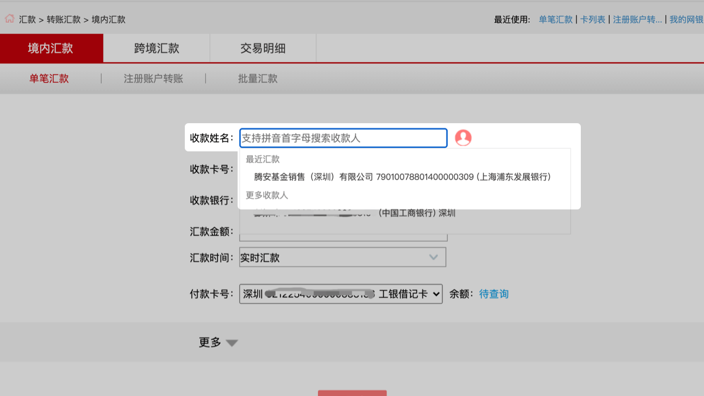704x396 pixels.
Task: Switch to the 跨境汇款 tab
Action: 157,49
